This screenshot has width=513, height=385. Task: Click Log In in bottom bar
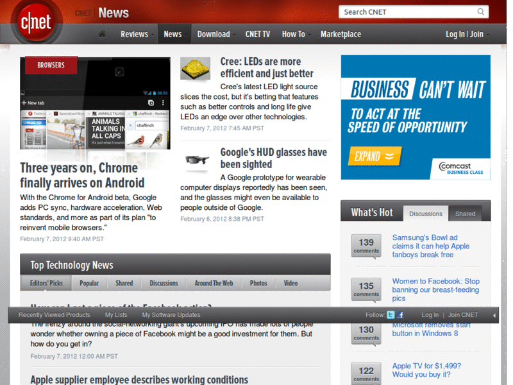[430, 315]
